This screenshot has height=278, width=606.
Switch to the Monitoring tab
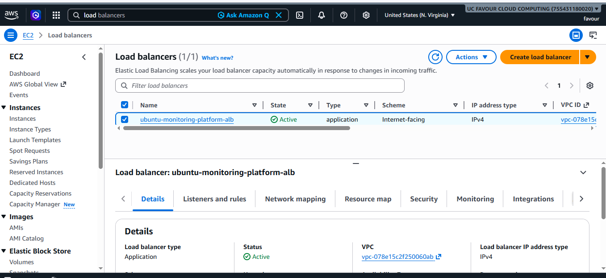[x=475, y=199]
